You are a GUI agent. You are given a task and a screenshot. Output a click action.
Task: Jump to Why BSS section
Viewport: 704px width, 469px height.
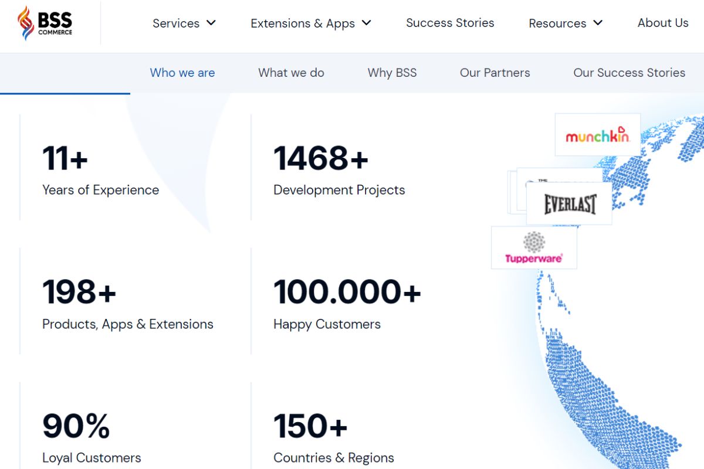(392, 73)
